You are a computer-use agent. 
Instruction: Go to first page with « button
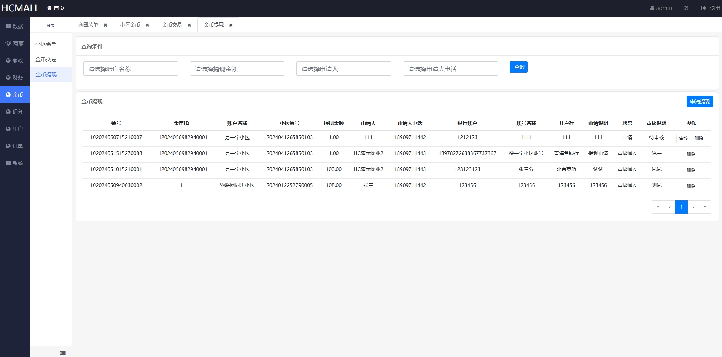pyautogui.click(x=658, y=207)
